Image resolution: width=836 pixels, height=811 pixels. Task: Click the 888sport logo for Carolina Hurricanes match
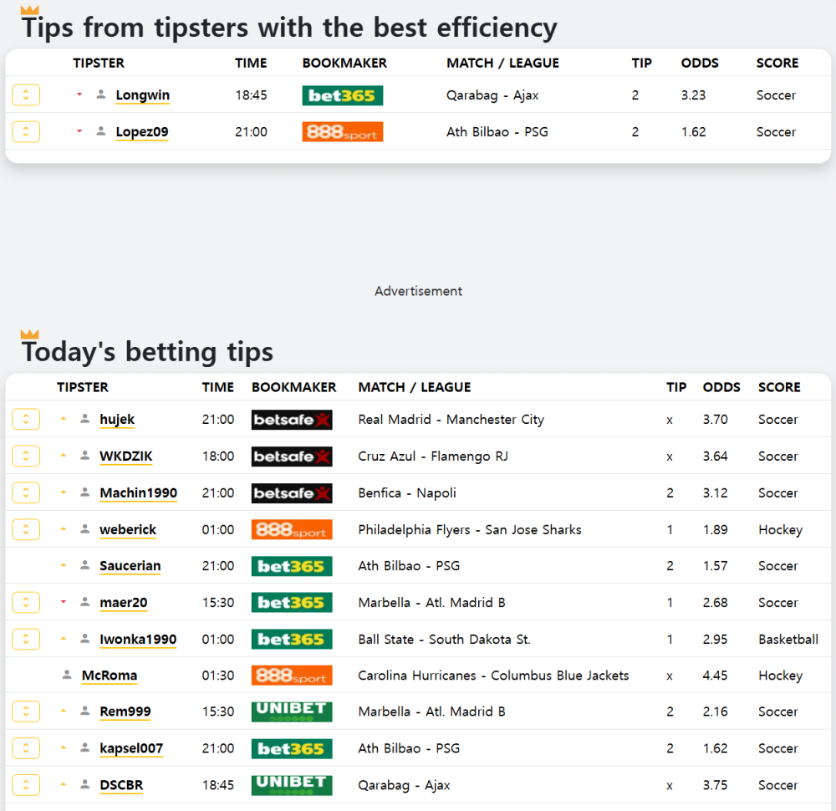pos(292,675)
